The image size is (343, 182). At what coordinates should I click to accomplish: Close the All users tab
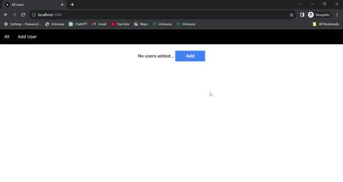point(62,5)
